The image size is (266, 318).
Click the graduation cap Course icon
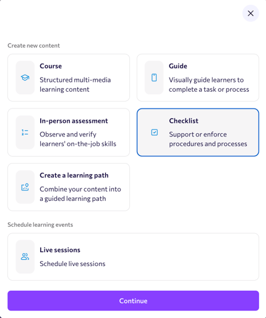(25, 77)
